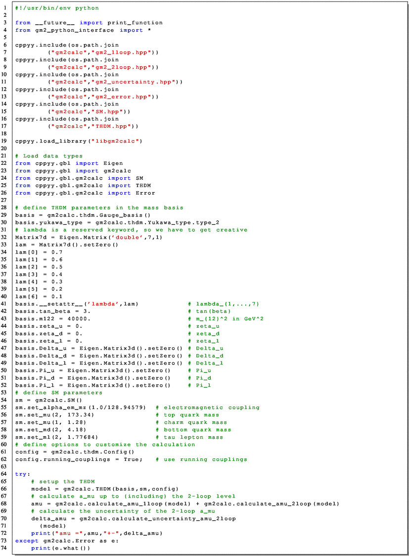Click the string 'lambda' in __setattr__
Viewport: 409px width, 556px height.
pyautogui.click(x=103, y=304)
